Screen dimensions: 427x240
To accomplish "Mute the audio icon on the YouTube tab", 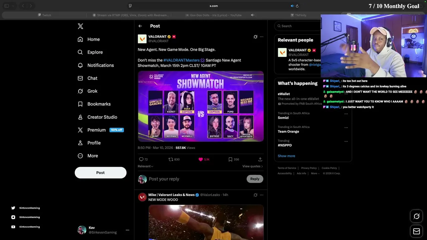I will click(253, 15).
